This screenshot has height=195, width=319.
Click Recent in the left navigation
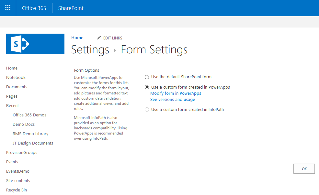(12, 106)
